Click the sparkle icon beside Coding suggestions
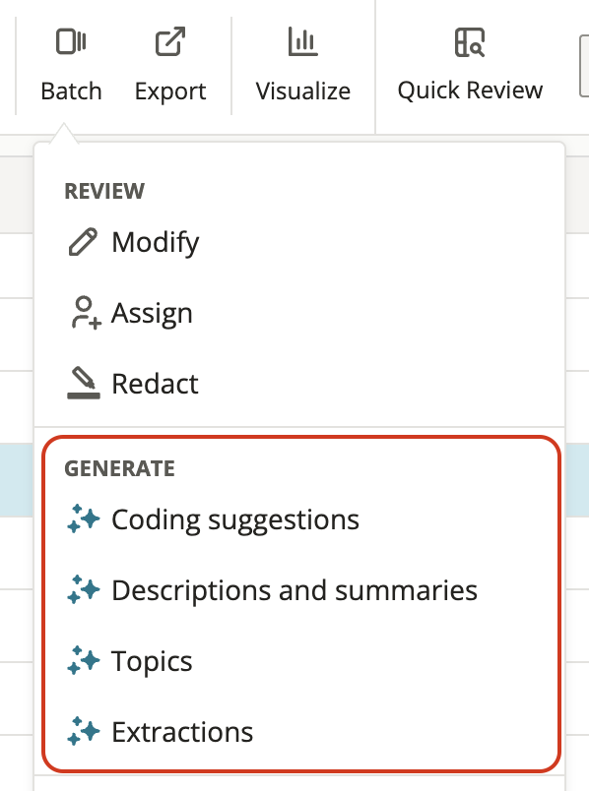The height and width of the screenshot is (791, 589). (84, 518)
